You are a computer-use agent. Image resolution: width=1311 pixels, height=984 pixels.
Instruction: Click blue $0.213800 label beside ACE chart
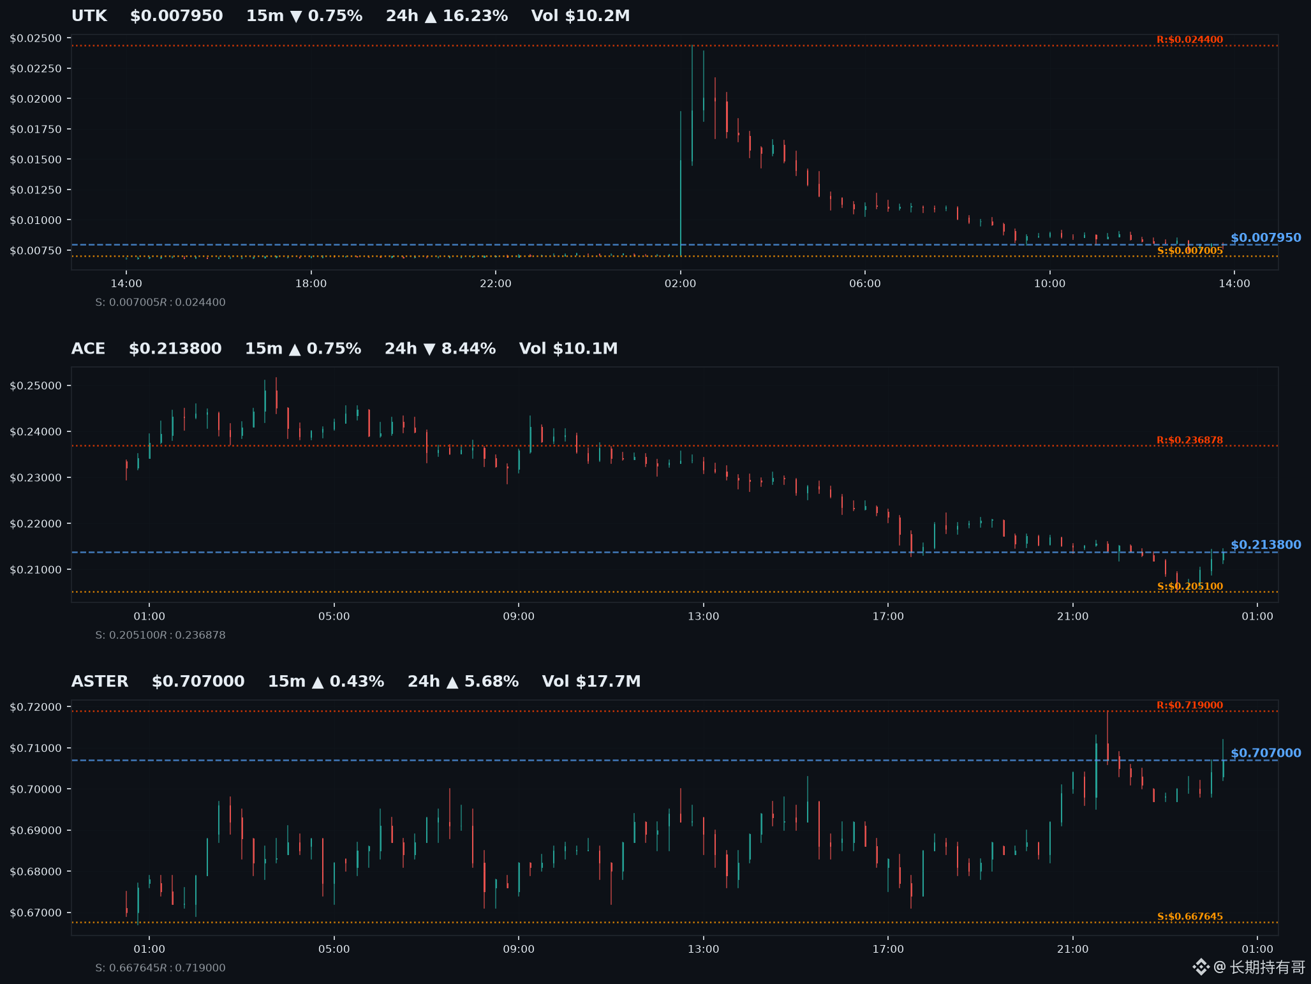tap(1266, 545)
